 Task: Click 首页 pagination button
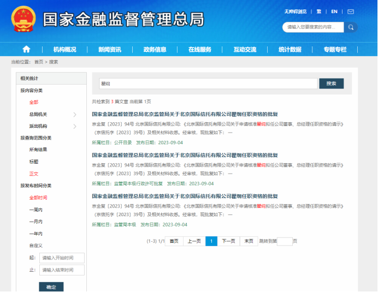click(174, 241)
